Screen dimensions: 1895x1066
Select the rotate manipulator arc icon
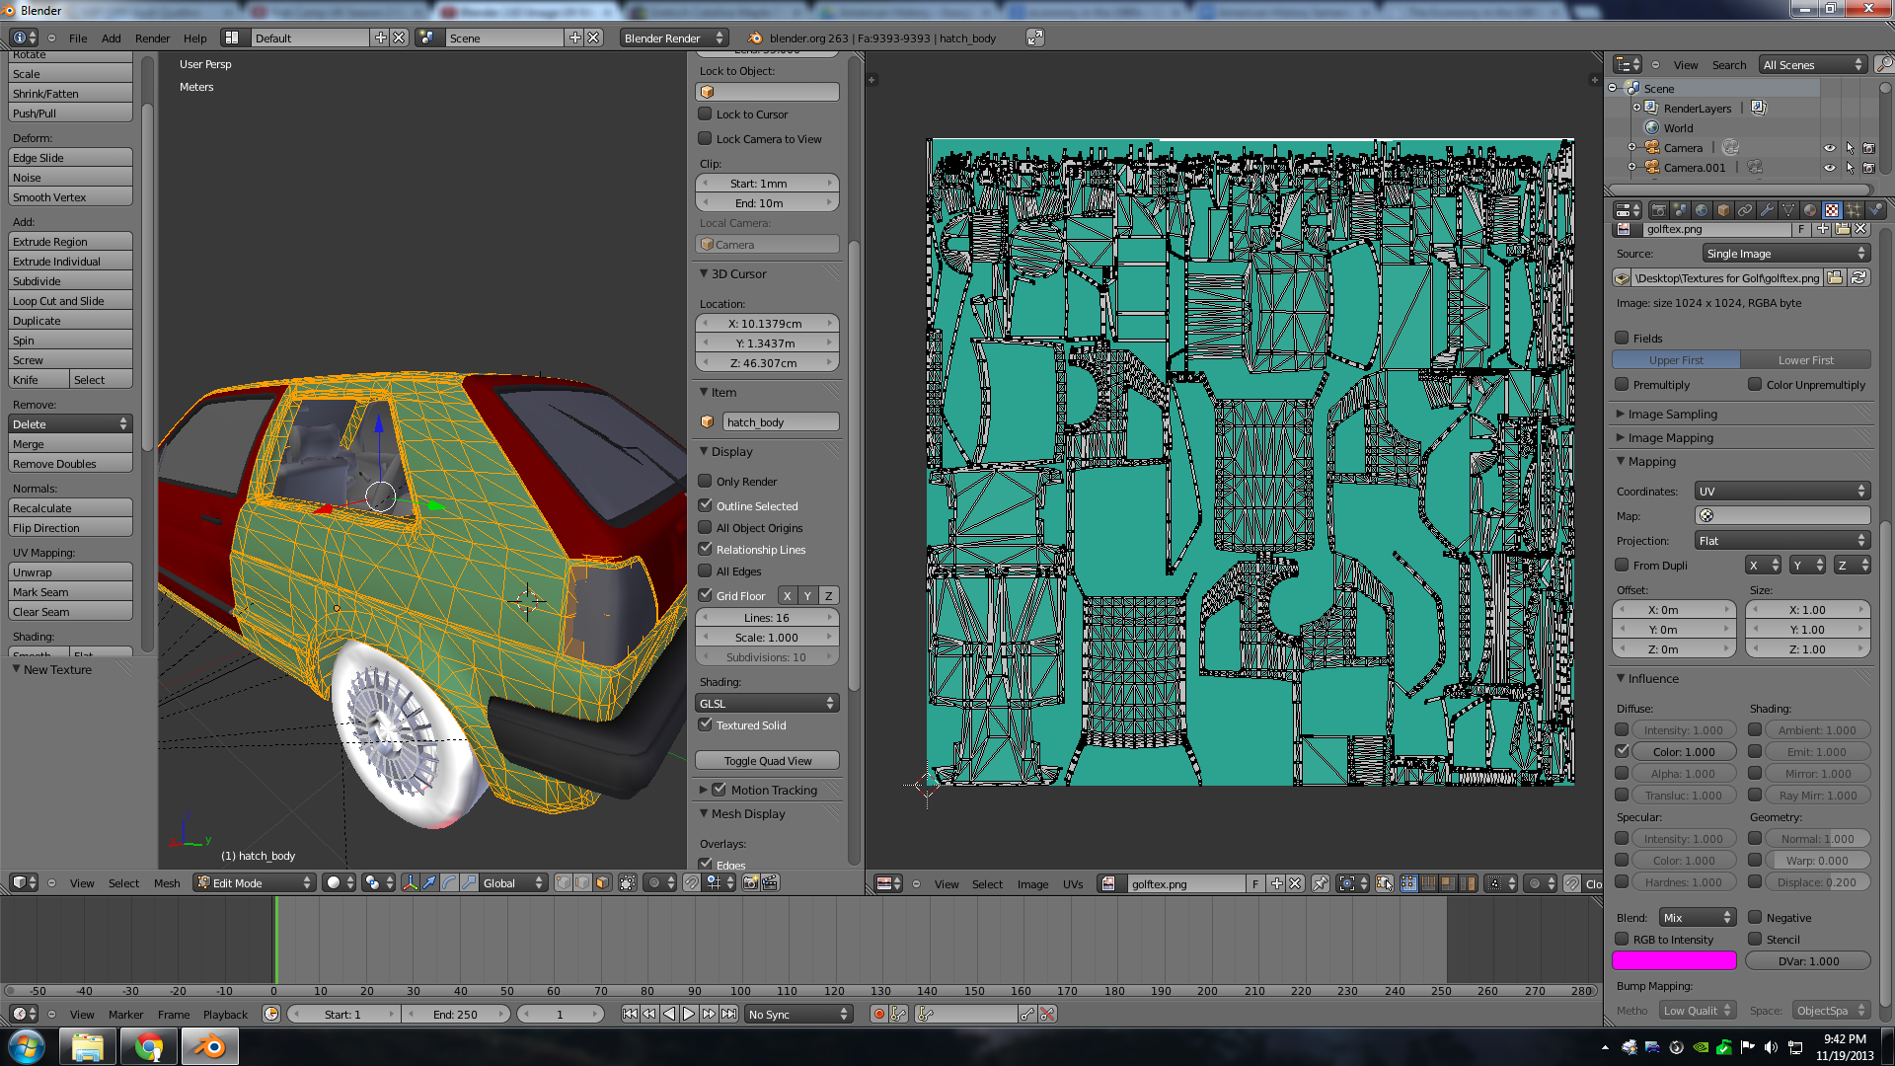449,882
